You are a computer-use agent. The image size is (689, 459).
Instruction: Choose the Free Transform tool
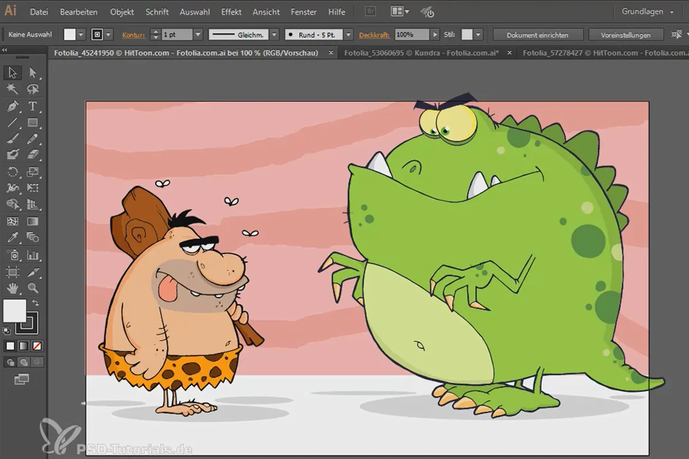(x=33, y=188)
